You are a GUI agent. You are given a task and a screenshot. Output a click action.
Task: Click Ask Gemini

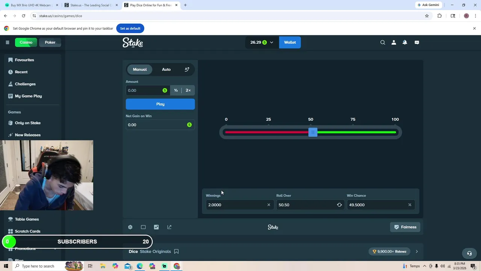tap(428, 5)
